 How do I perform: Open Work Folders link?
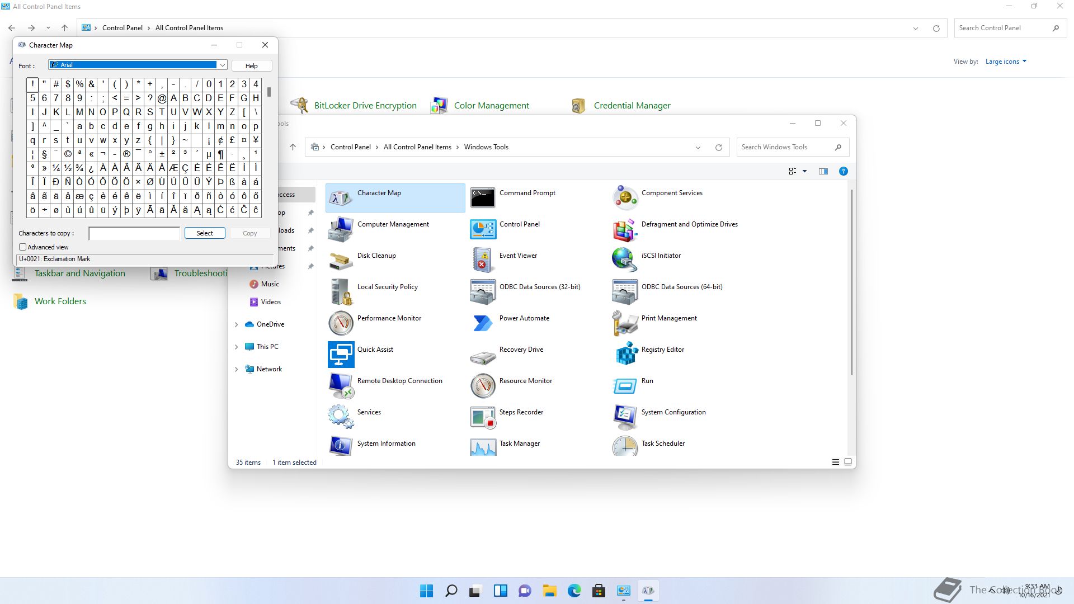pos(60,301)
